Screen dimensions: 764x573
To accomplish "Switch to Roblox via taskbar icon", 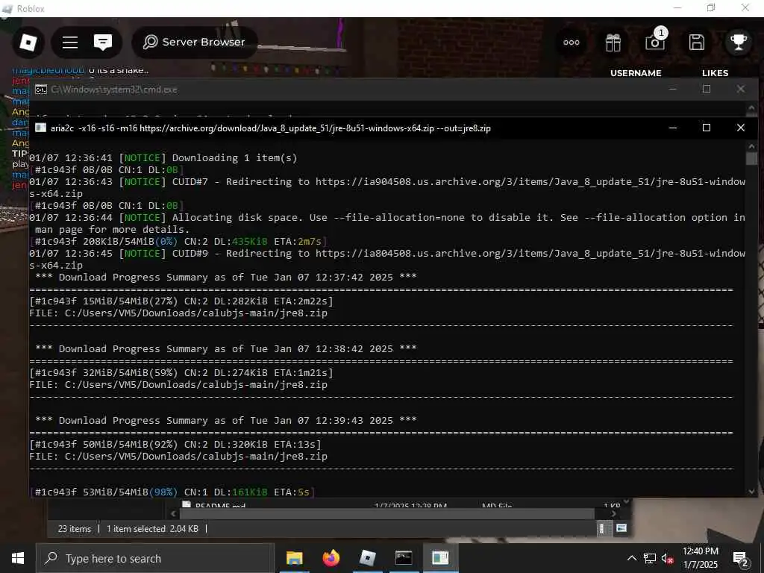I will coord(367,558).
